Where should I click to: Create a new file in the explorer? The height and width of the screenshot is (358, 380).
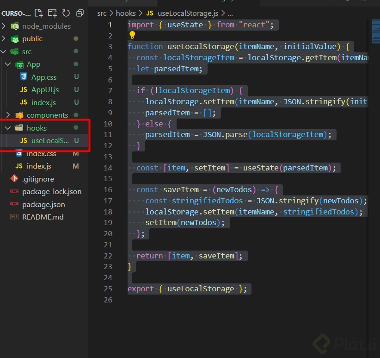click(x=38, y=14)
